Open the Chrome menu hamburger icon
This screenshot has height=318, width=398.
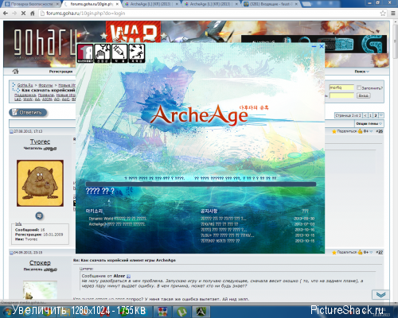coord(393,13)
